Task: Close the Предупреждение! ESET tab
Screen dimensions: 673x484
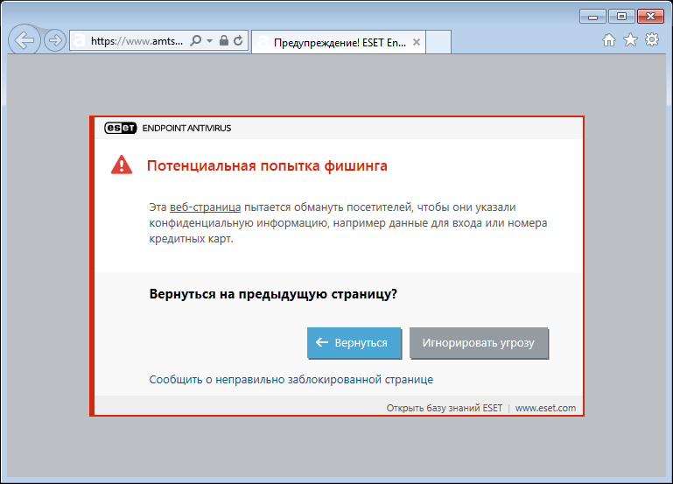Action: [417, 42]
